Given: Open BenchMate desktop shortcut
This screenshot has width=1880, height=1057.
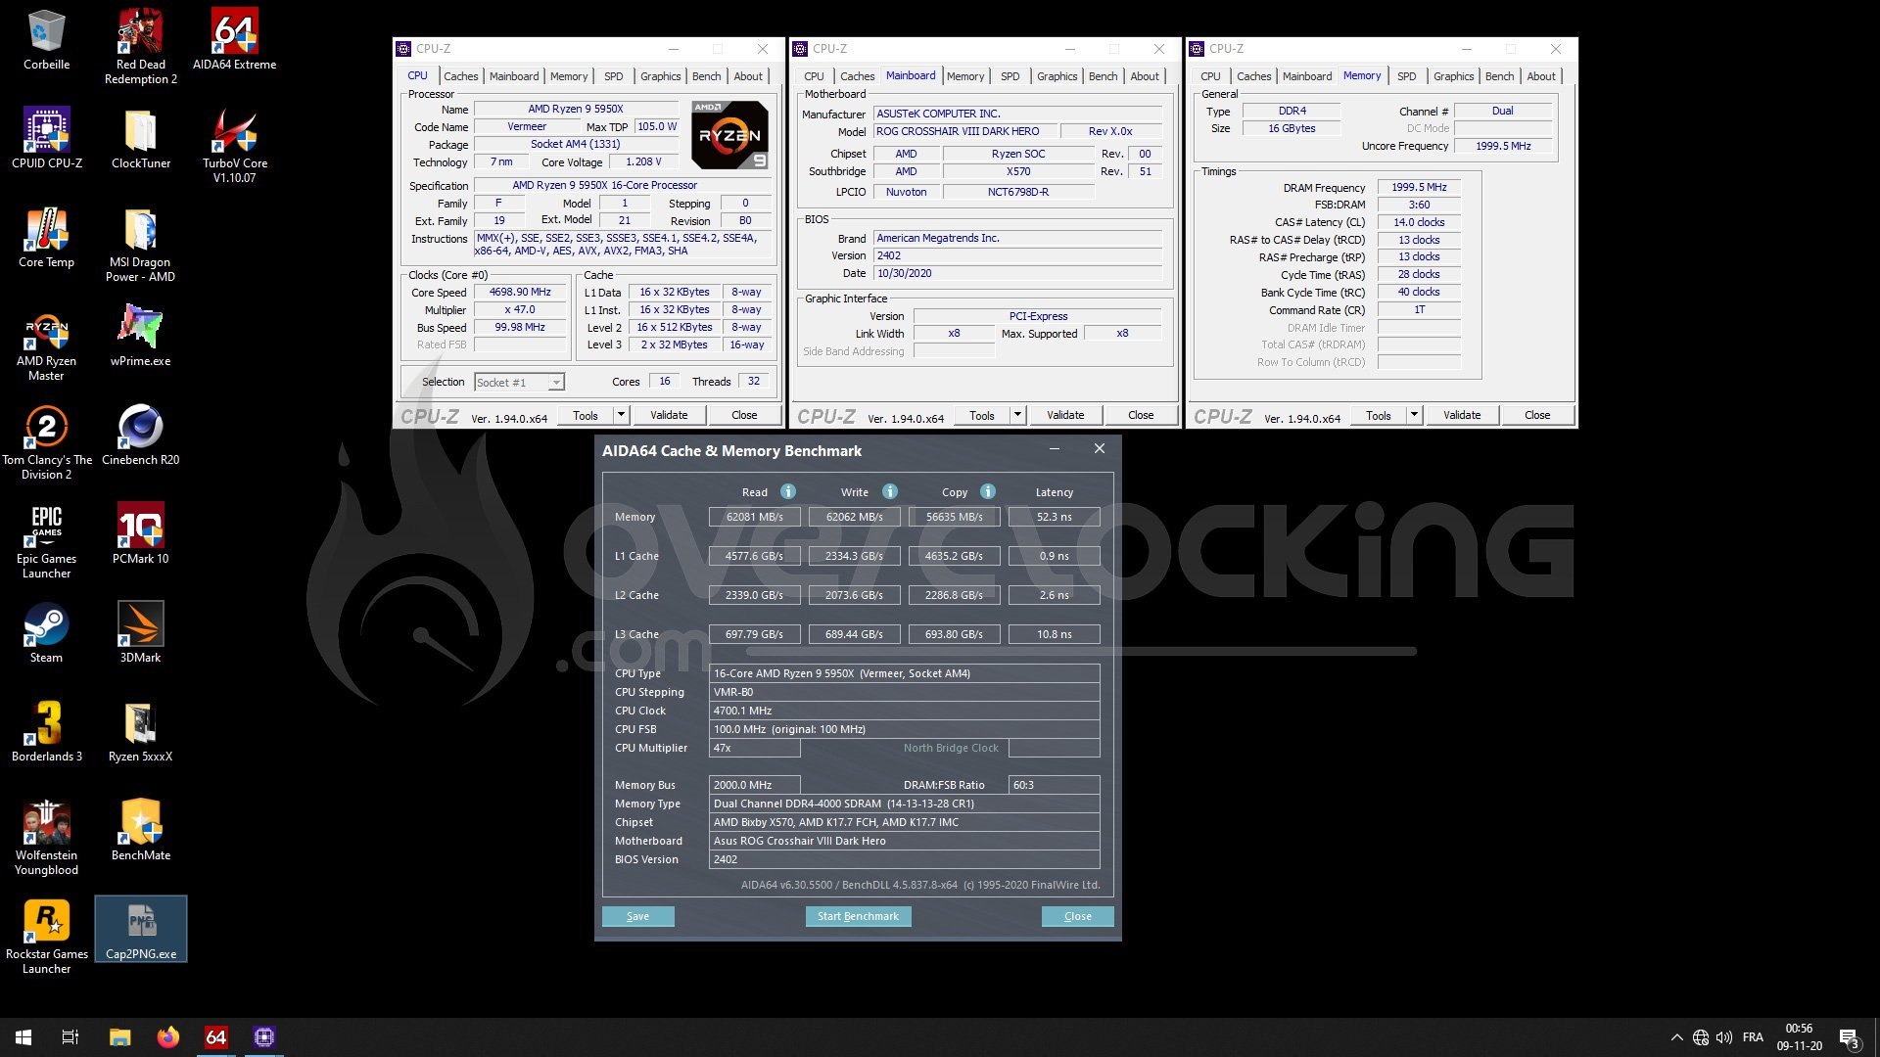Looking at the screenshot, I should pos(141,831).
